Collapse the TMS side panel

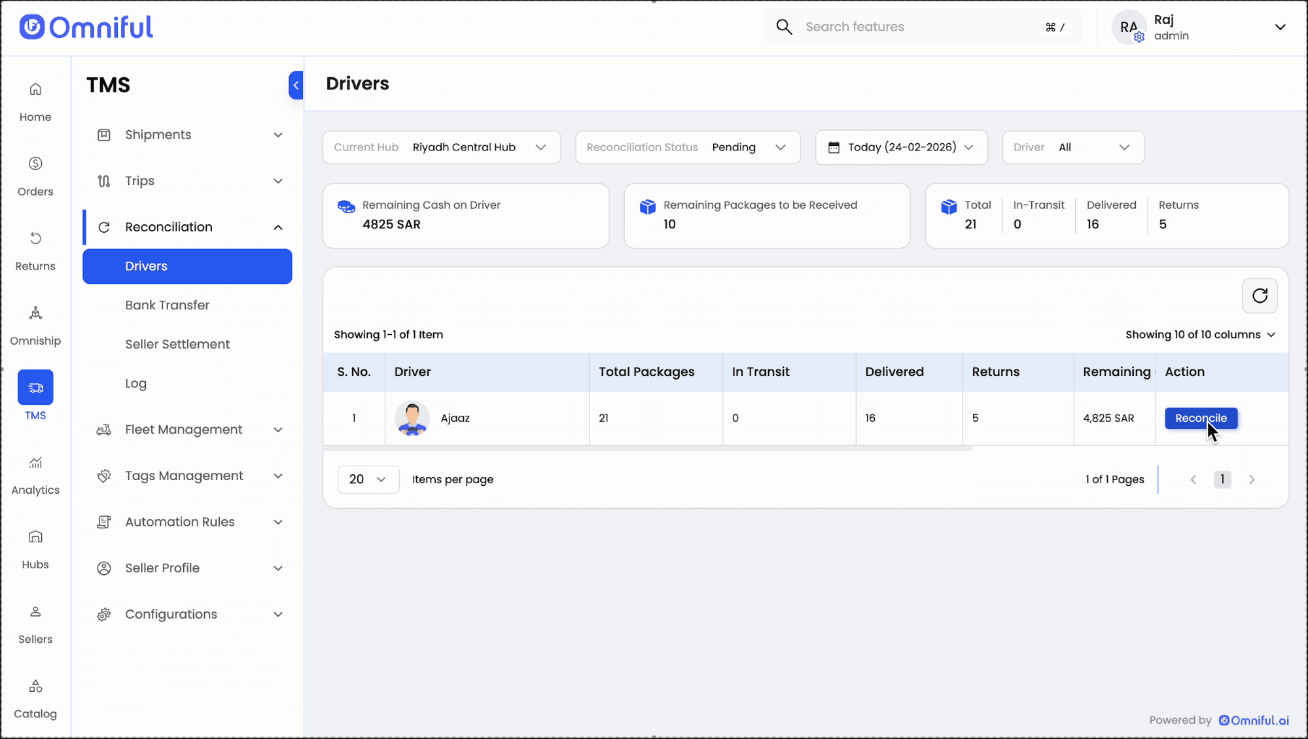pos(296,85)
